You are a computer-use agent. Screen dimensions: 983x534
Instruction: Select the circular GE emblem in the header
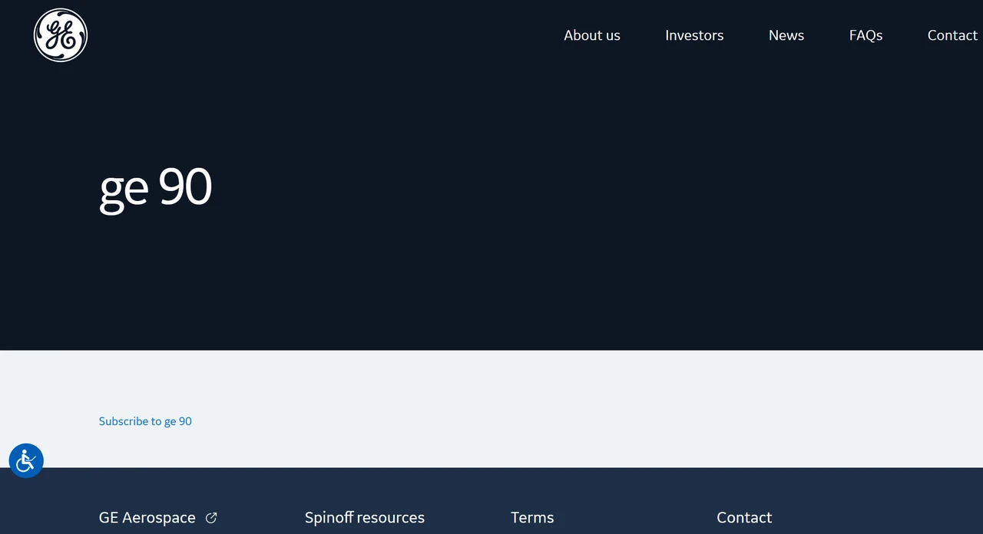61,35
